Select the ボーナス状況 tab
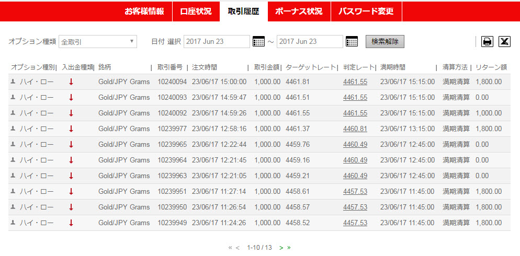 tap(299, 11)
